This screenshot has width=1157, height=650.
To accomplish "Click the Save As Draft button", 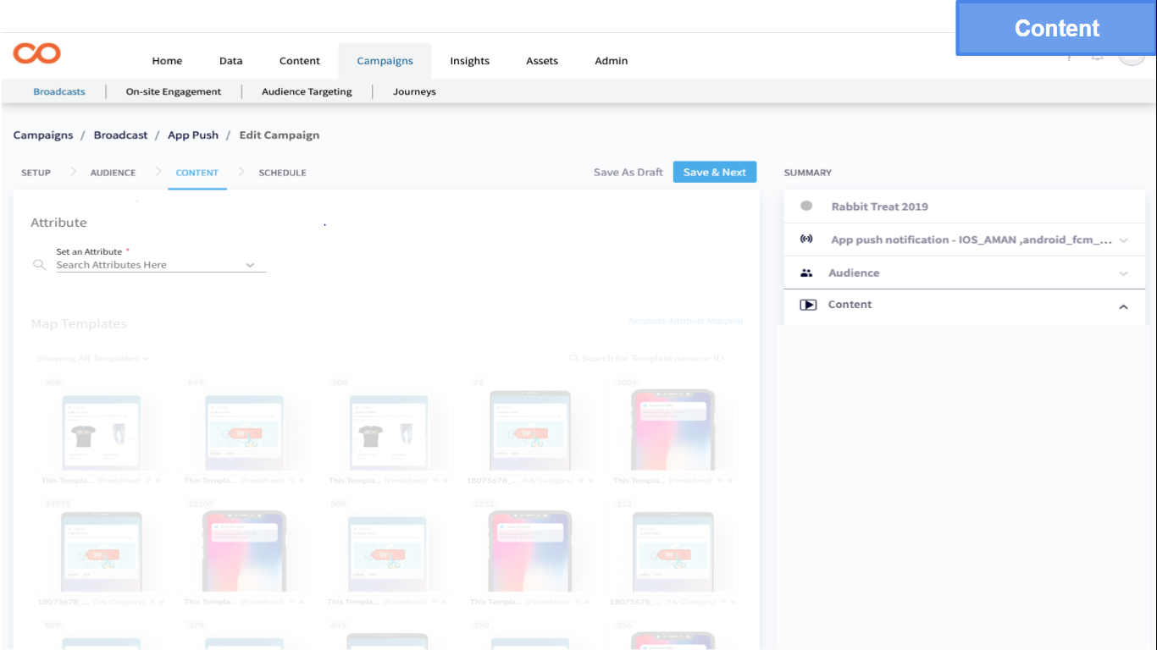I will click(x=628, y=172).
